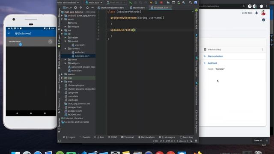
Task: Select opened file target icon in project panel
Action: click(75, 8)
